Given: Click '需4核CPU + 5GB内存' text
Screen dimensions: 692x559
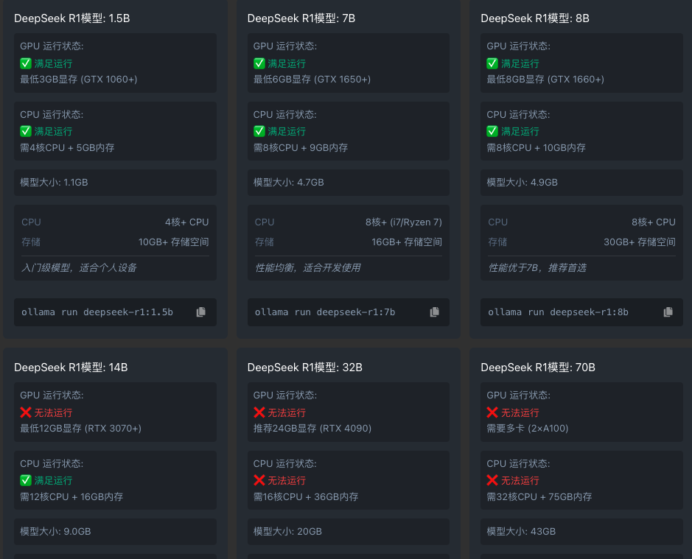Looking at the screenshot, I should pos(67,148).
